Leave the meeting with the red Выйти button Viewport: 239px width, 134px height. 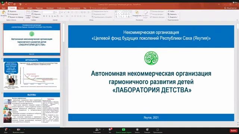(x=233, y=131)
